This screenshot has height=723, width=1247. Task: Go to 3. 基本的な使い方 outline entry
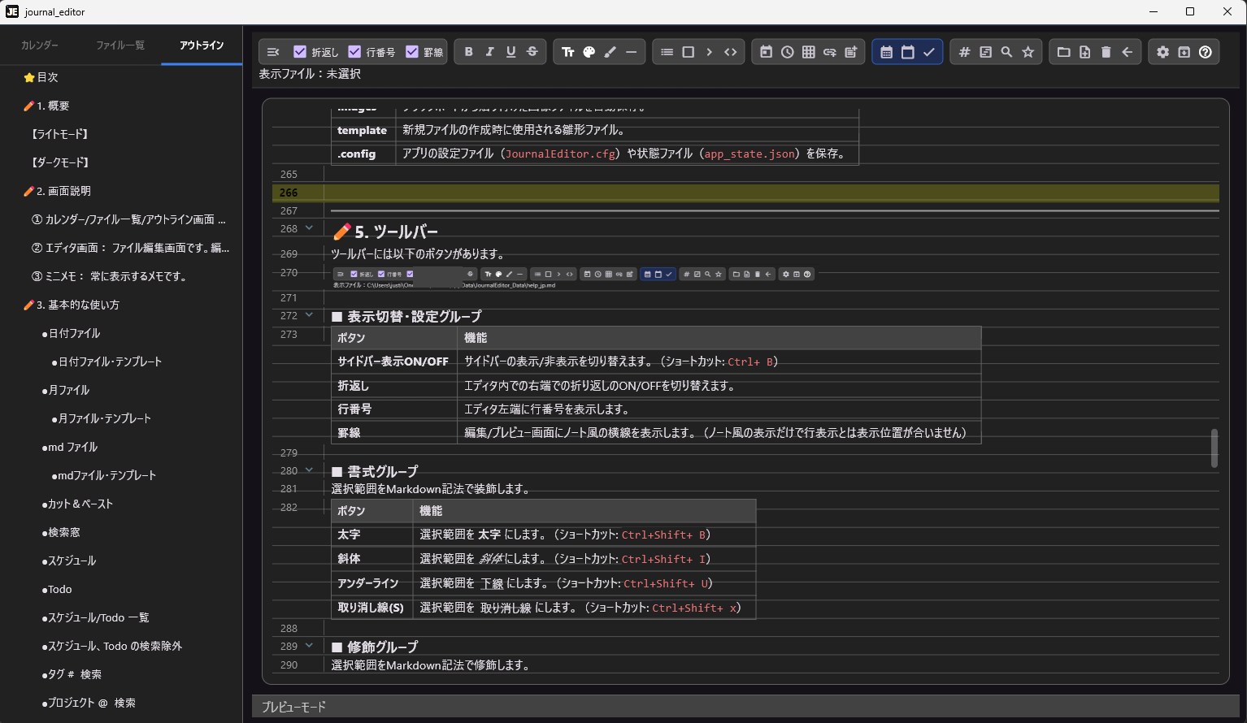[72, 305]
